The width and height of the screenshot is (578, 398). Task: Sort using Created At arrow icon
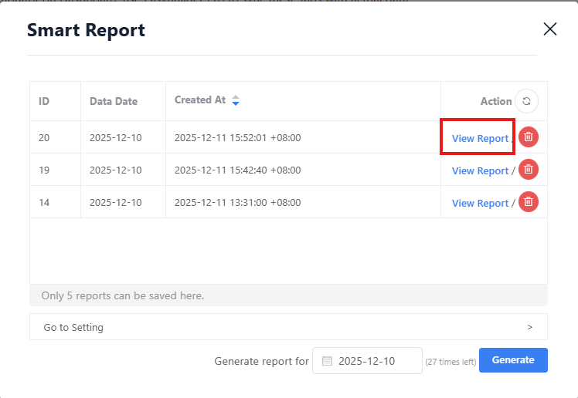tap(236, 100)
